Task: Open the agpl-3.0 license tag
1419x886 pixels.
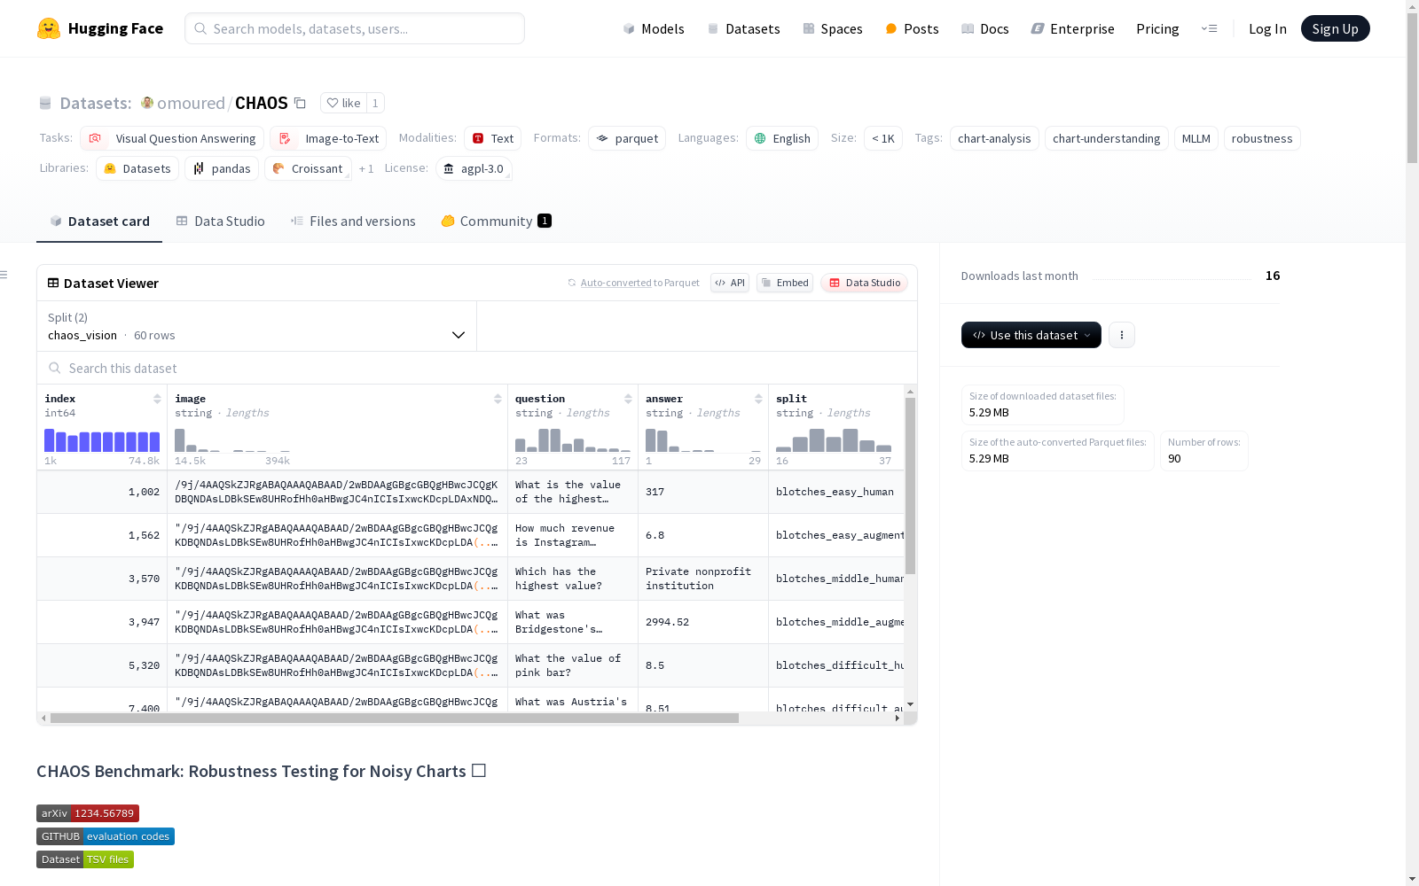Action: coord(474,168)
